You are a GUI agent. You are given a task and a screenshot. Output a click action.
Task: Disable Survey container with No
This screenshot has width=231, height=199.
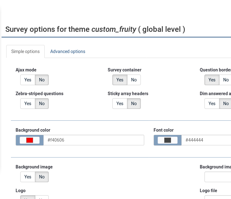coord(134,80)
